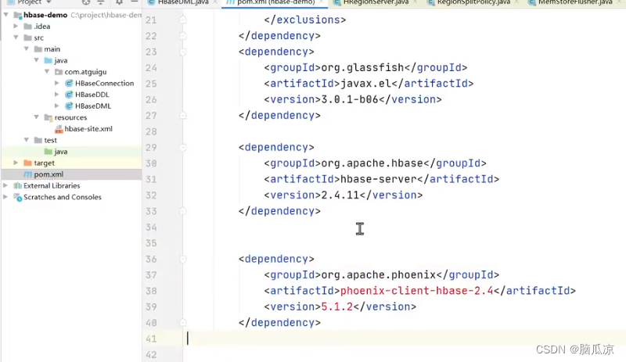The height and width of the screenshot is (362, 626).
Task: Click the org.glassfish groupId text
Action: tap(362, 67)
